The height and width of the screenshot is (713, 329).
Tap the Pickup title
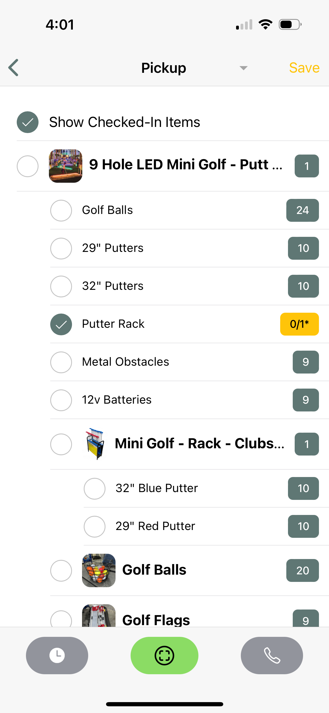164,68
